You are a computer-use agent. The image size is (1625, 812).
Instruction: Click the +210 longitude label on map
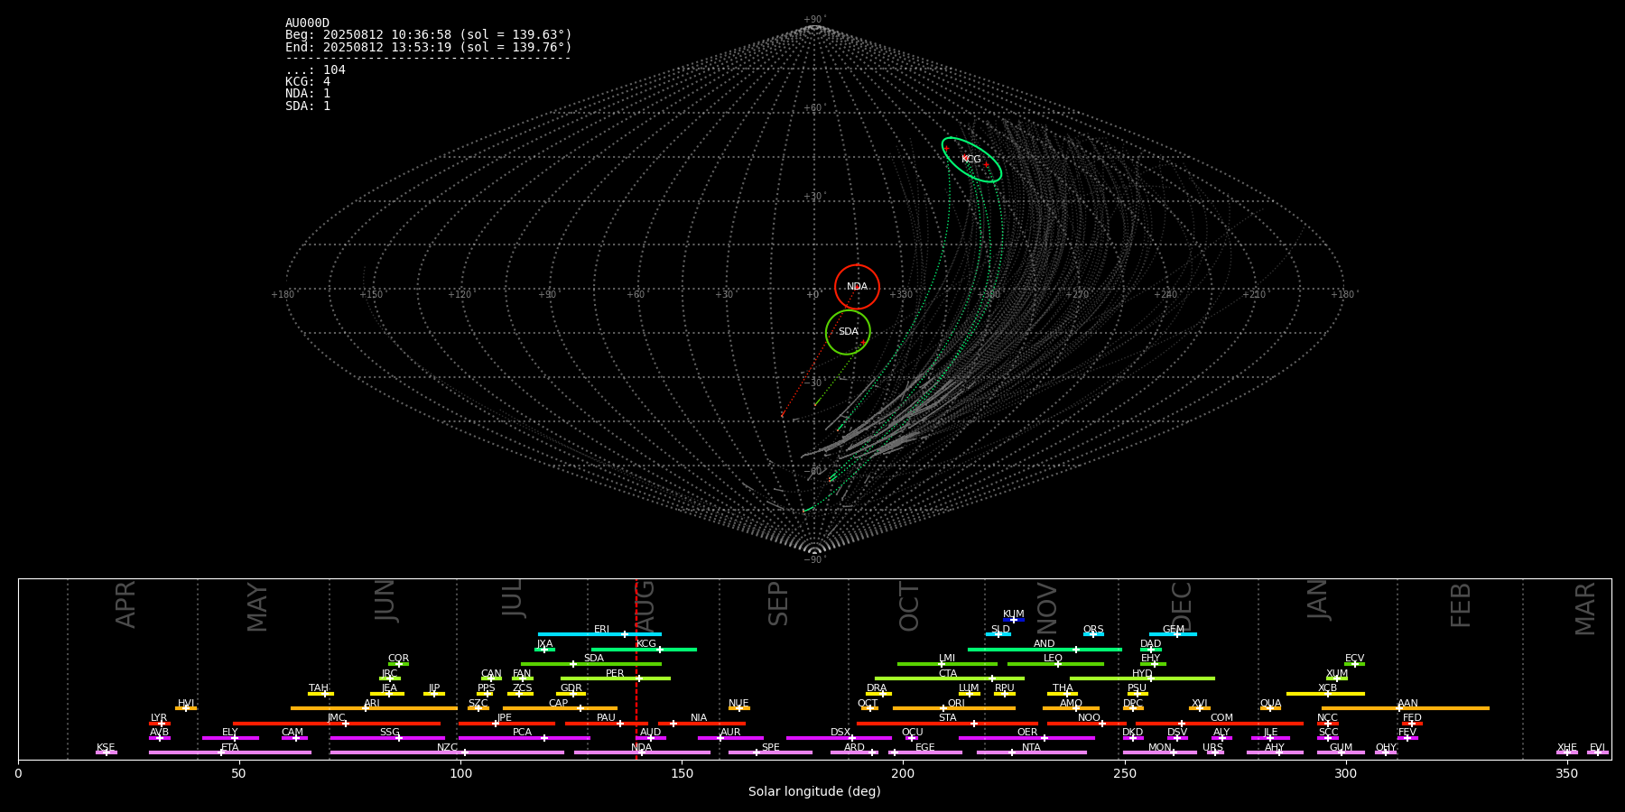(1254, 295)
